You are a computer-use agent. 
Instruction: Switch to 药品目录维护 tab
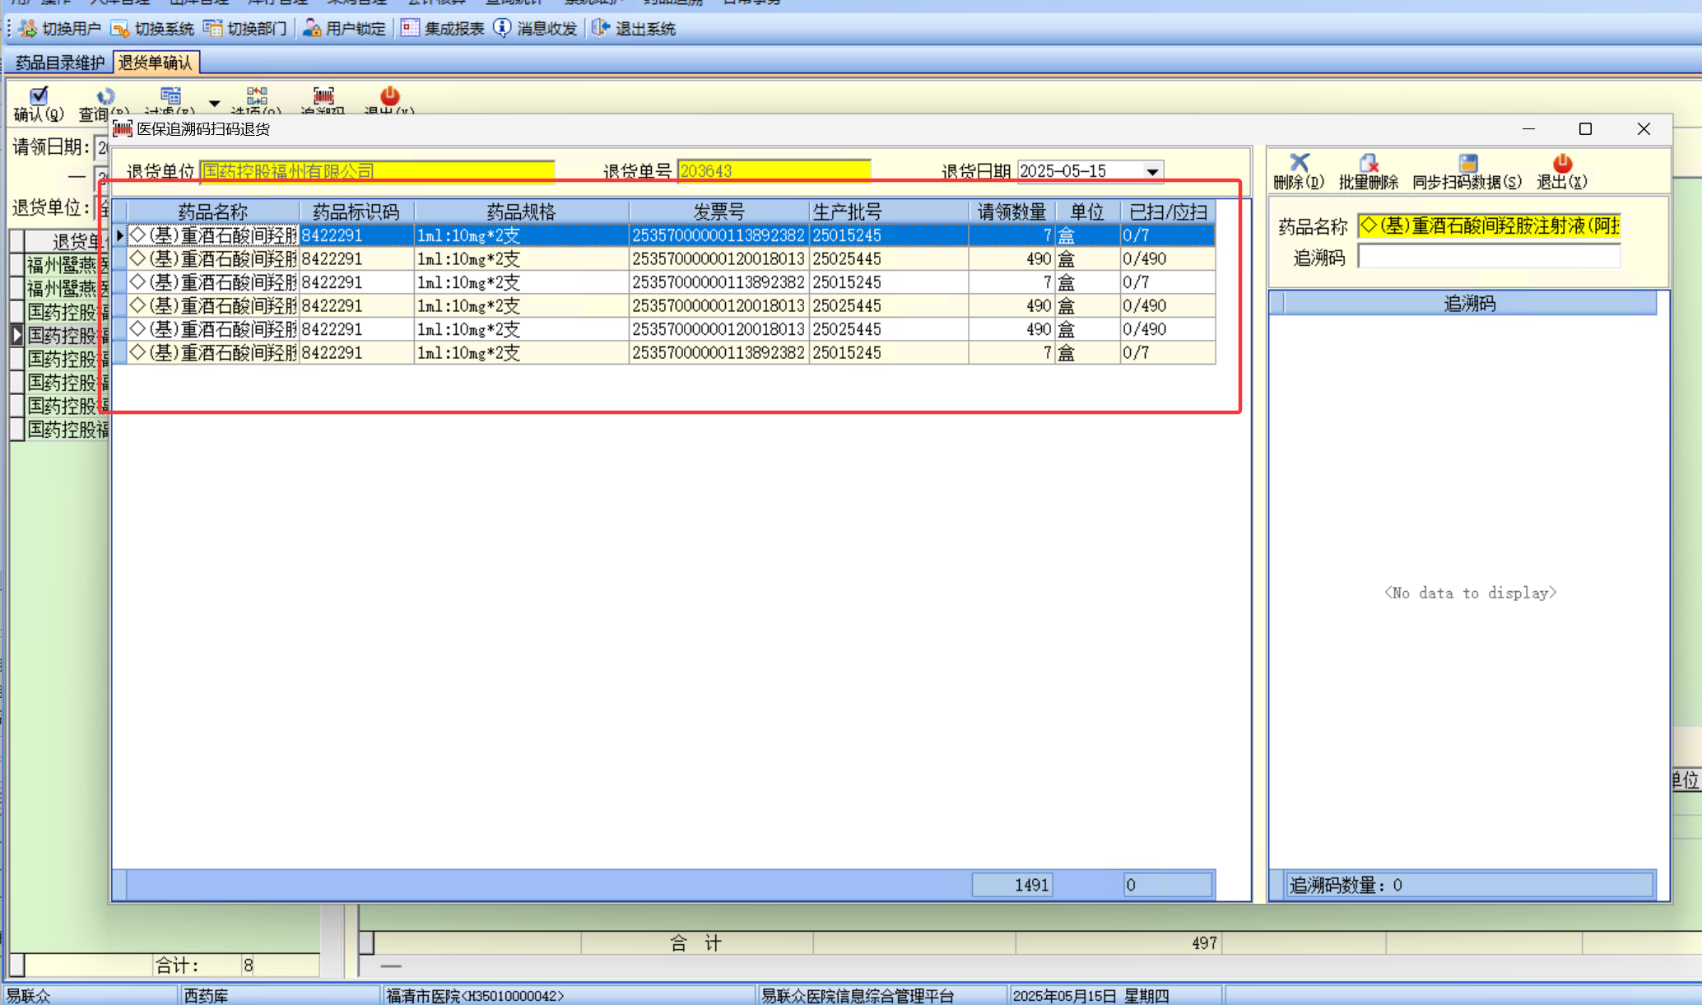point(60,63)
